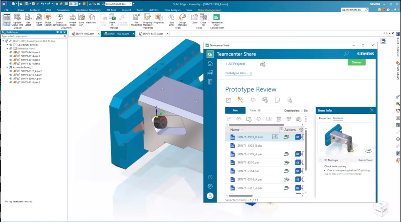Toggle Reference Planes visibility
Screen dimensions: 401x223
(11, 48)
